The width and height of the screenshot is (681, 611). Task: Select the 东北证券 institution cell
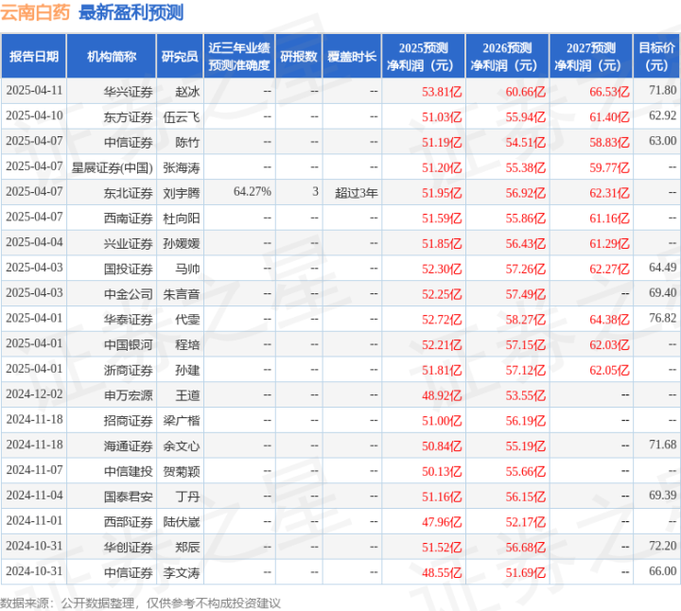[x=128, y=193]
